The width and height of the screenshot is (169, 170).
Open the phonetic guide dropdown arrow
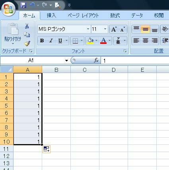coord(124,41)
